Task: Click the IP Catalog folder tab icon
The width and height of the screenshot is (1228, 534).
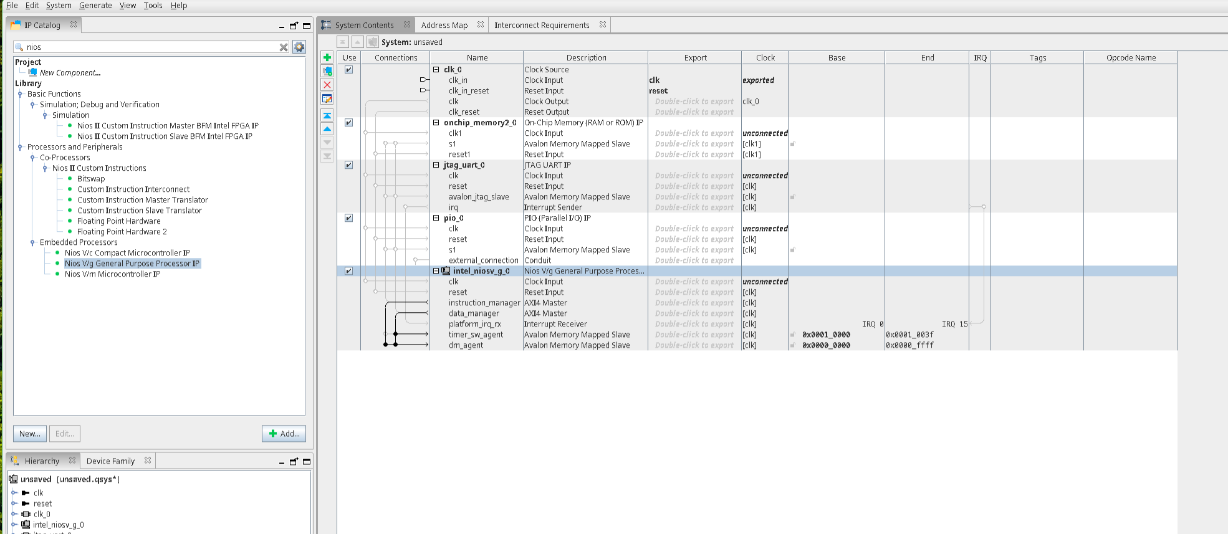Action: click(x=16, y=25)
